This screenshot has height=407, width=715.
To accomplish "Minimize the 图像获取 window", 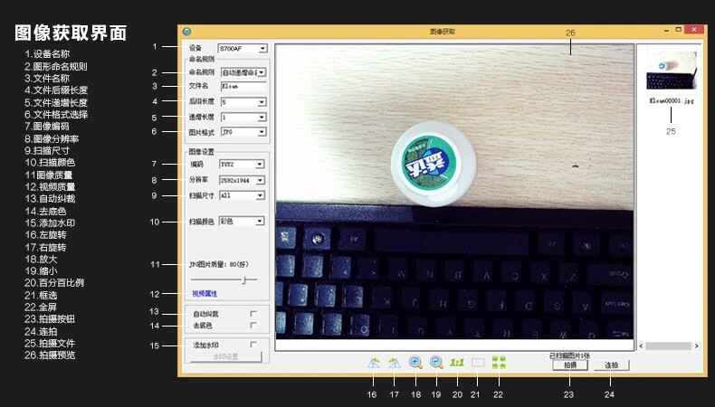I will pyautogui.click(x=667, y=31).
